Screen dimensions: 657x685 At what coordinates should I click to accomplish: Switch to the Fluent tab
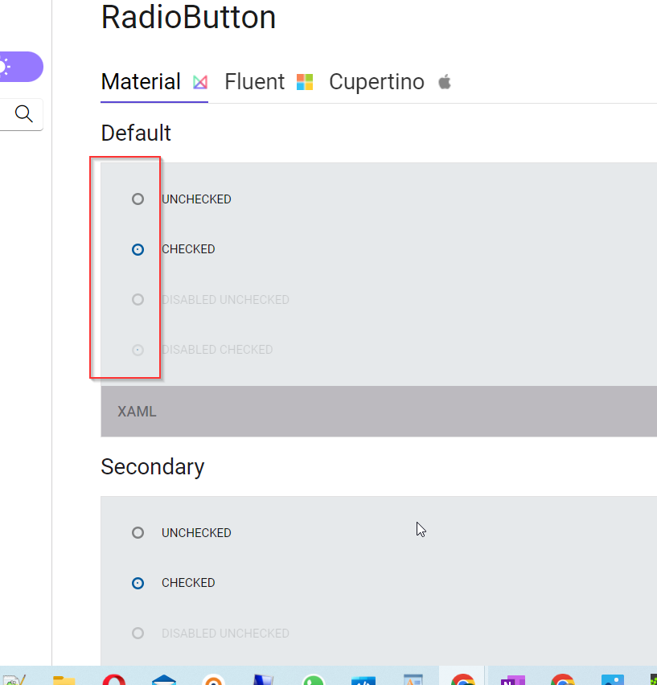255,81
